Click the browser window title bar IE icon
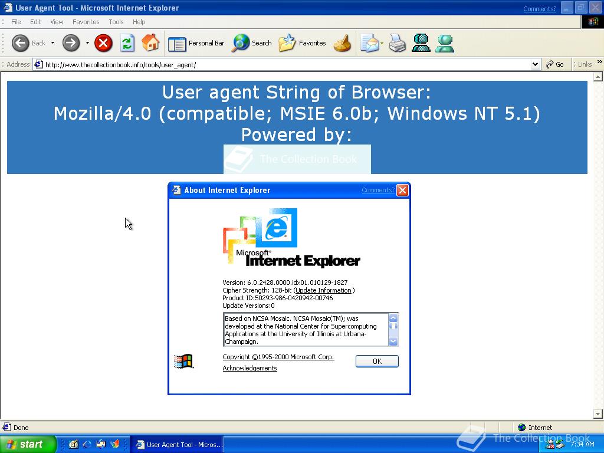The image size is (604, 453). click(x=8, y=7)
